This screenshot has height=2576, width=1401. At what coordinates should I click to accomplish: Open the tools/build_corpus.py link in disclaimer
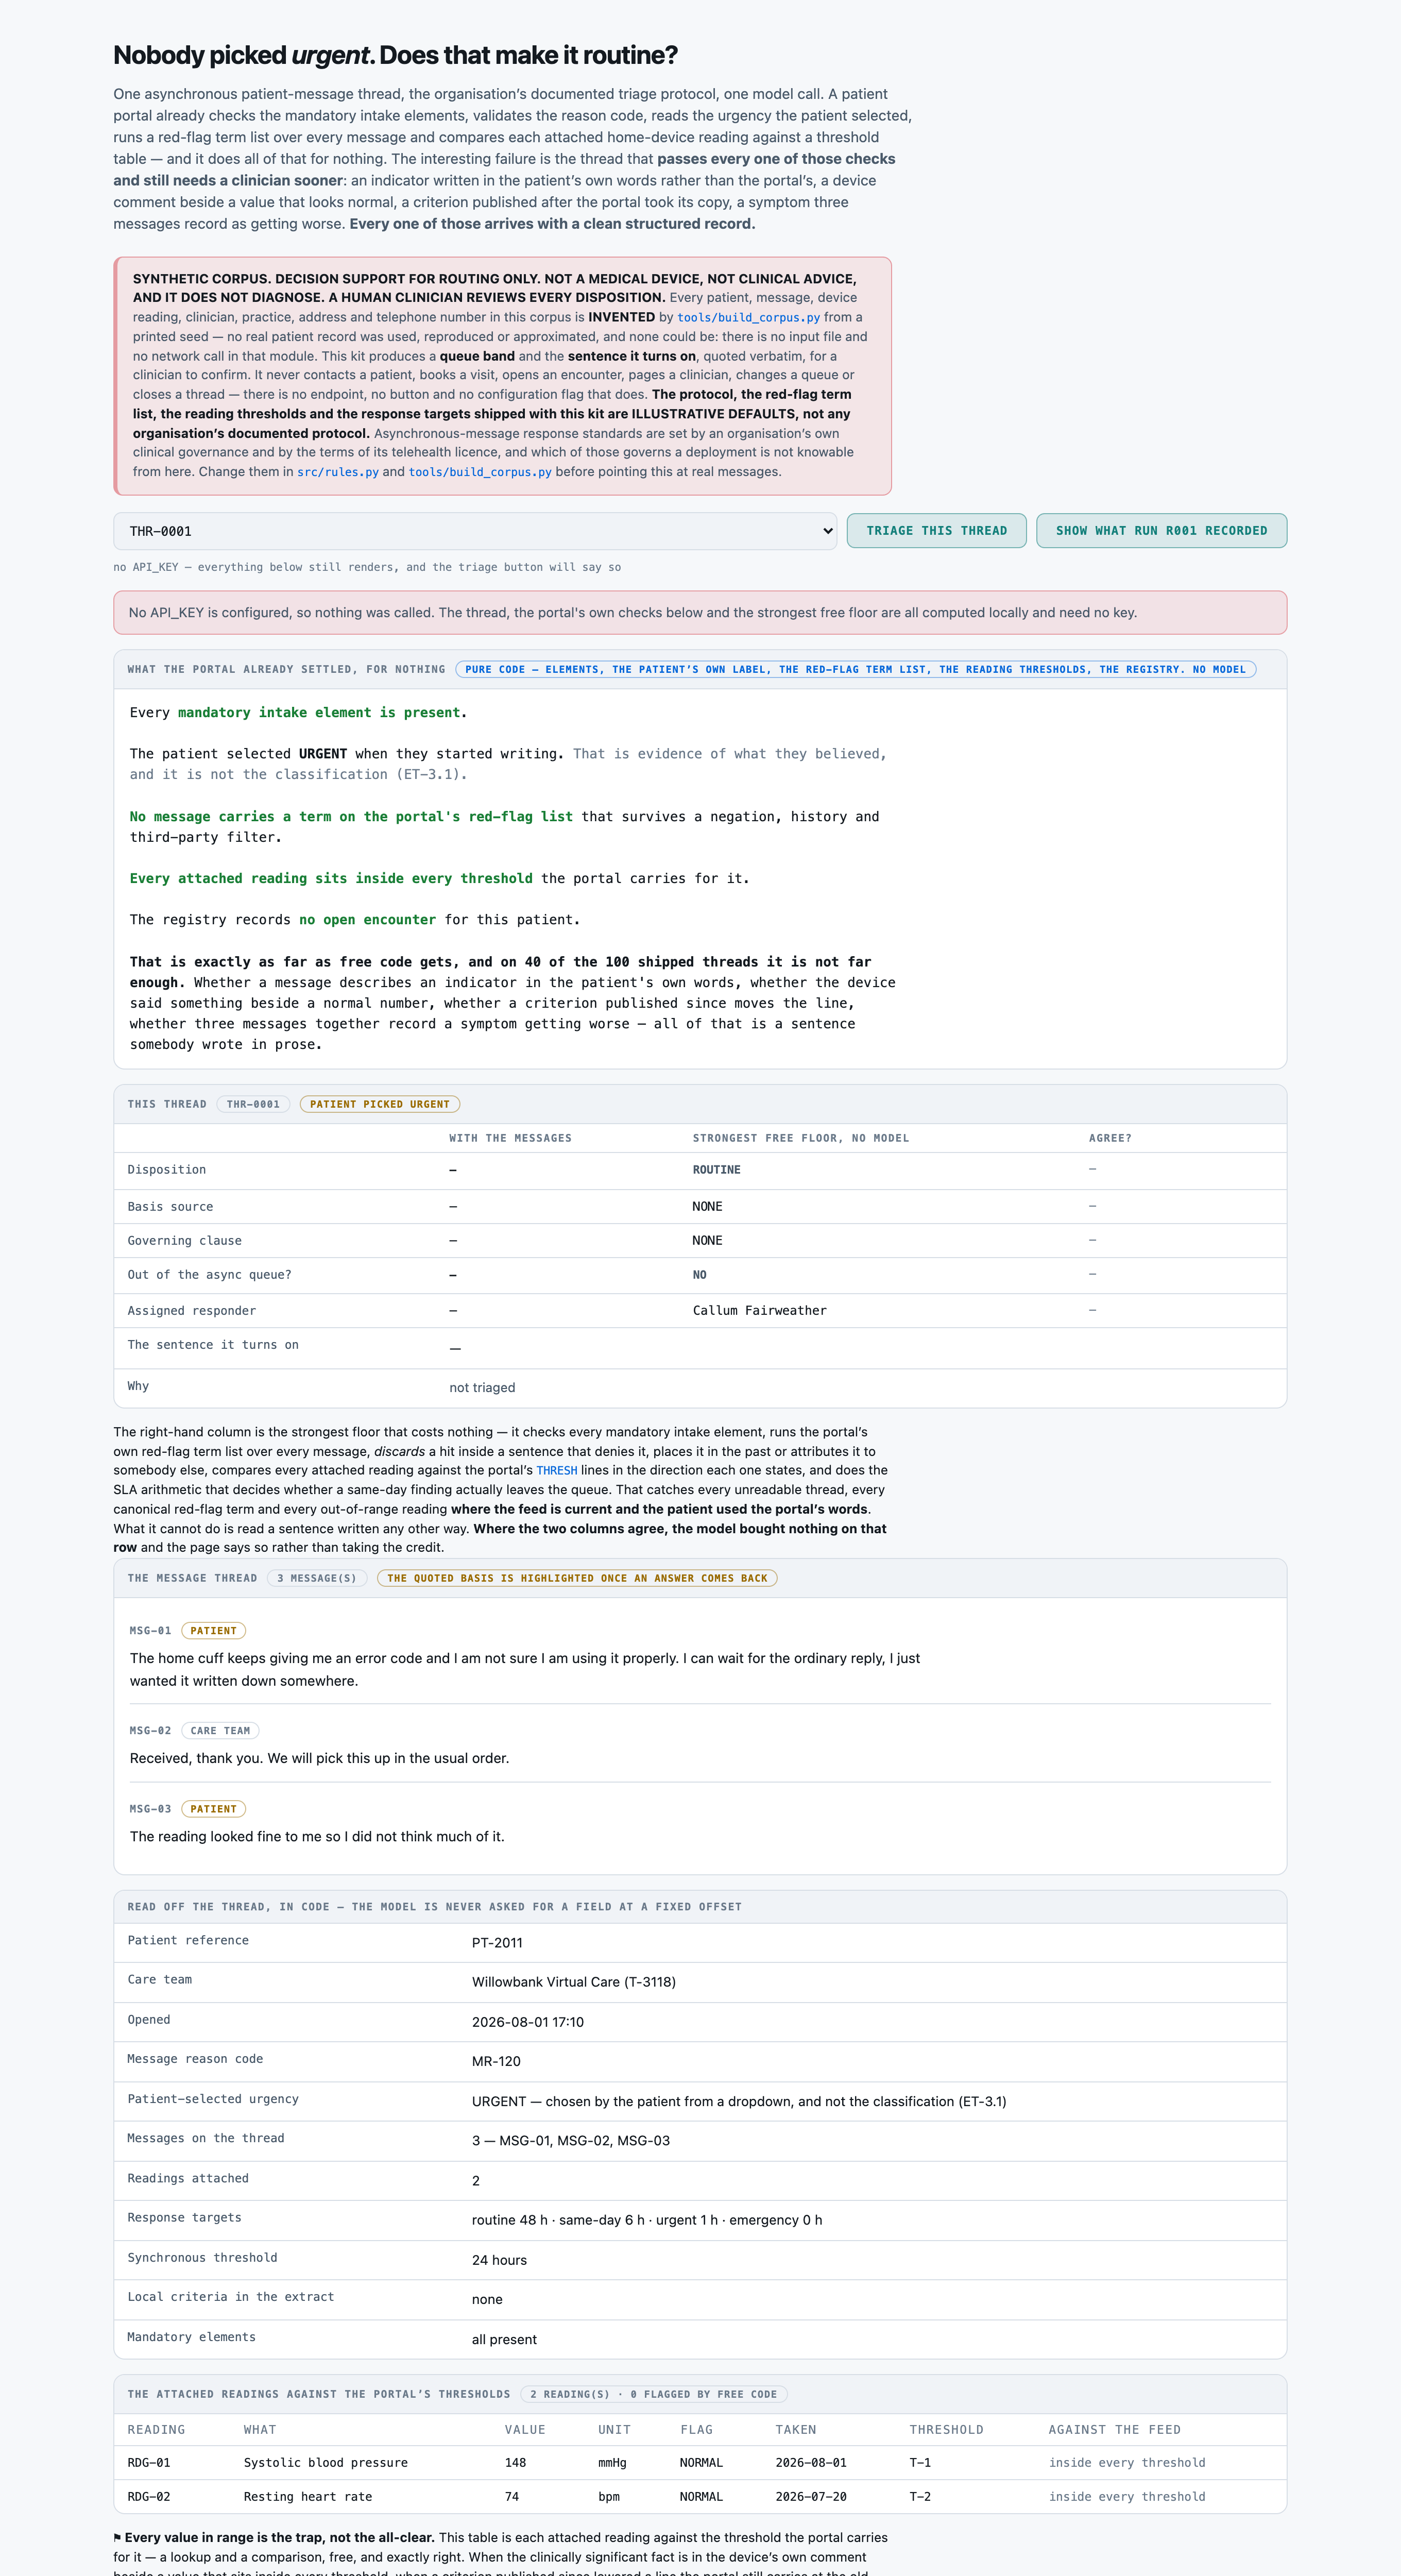pyautogui.click(x=748, y=318)
